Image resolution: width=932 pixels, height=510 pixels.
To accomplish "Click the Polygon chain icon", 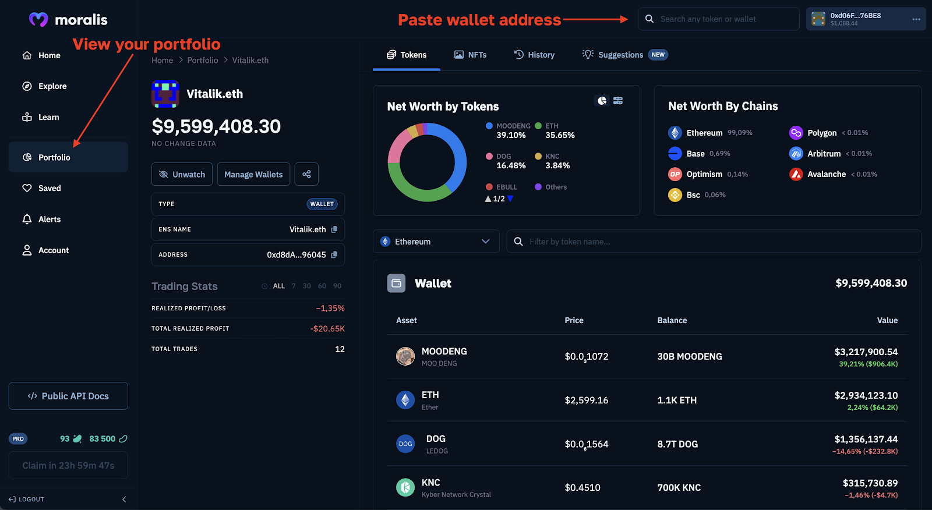I will 796,133.
